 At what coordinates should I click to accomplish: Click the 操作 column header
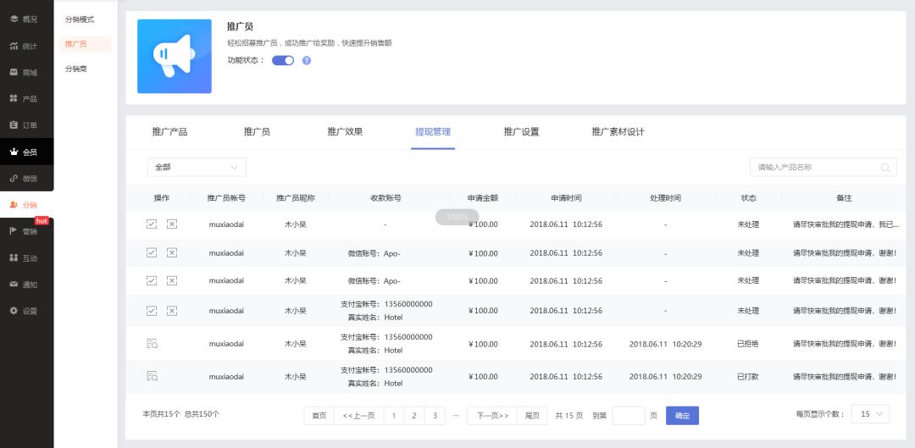162,198
